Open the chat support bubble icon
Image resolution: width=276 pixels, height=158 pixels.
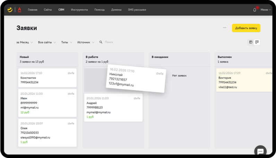point(260,151)
